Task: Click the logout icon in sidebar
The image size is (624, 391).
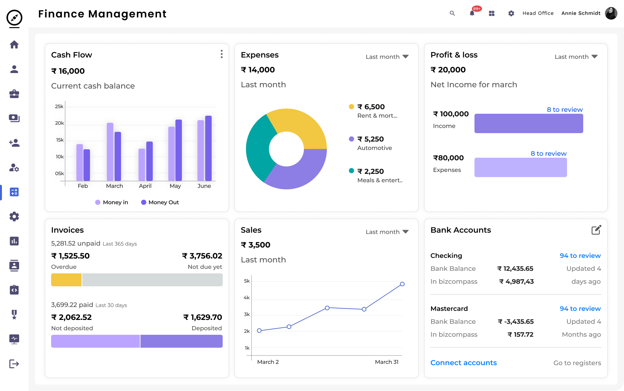Action: [x=14, y=364]
